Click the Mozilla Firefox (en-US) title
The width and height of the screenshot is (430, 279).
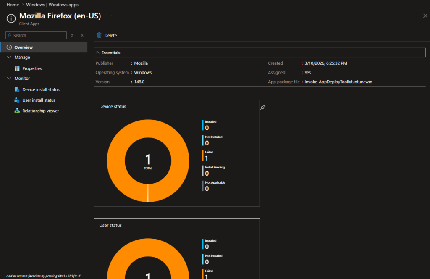(60, 16)
